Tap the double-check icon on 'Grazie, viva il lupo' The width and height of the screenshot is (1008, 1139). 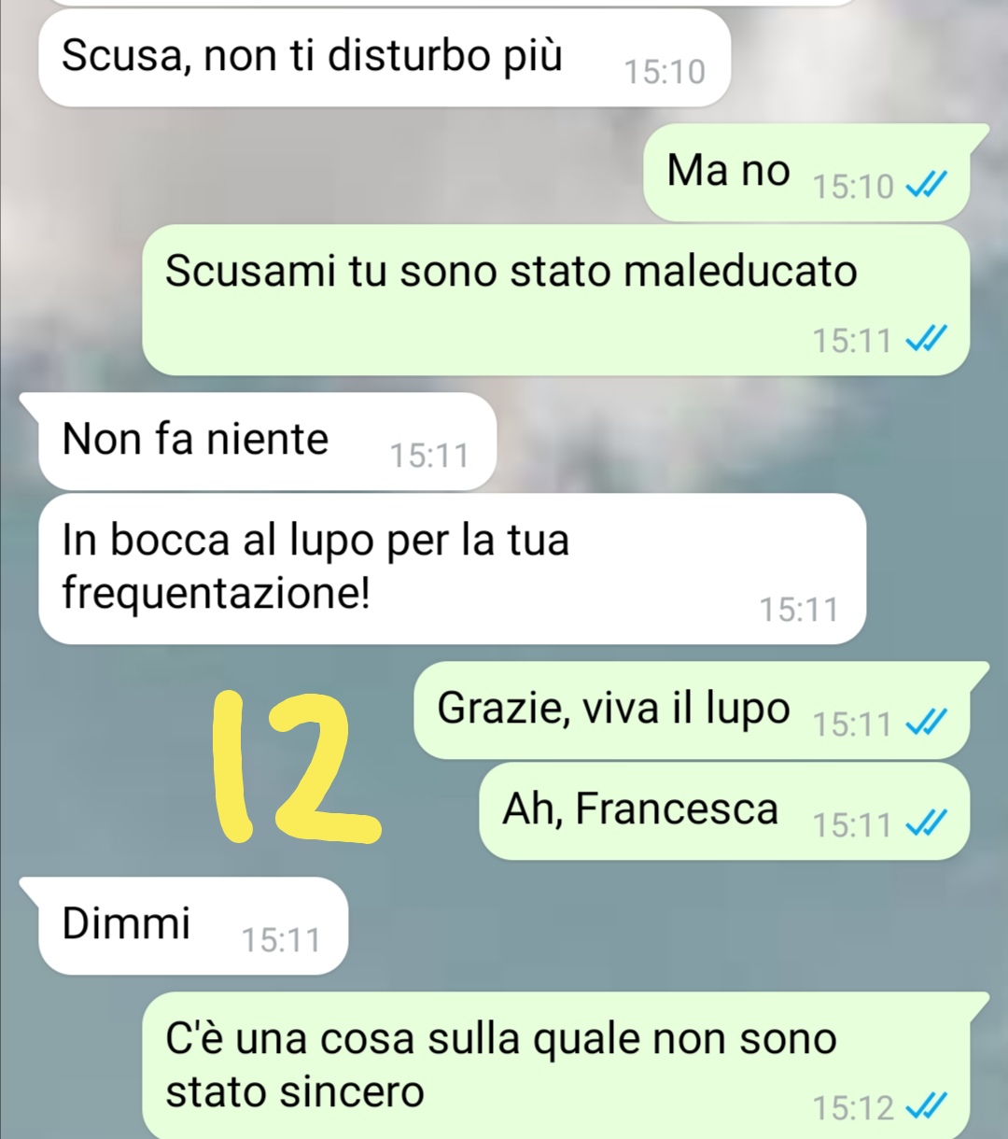(x=927, y=723)
